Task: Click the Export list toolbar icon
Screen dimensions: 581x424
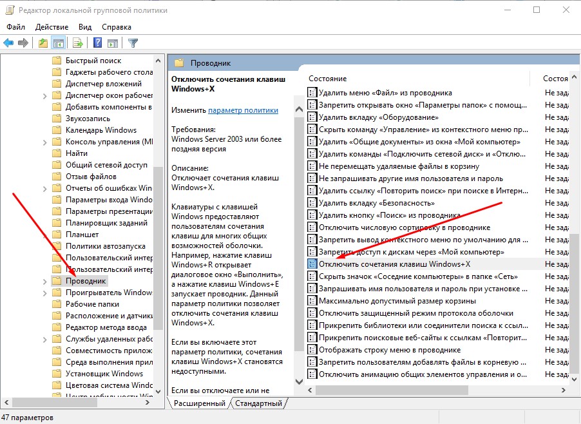Action: [x=77, y=43]
